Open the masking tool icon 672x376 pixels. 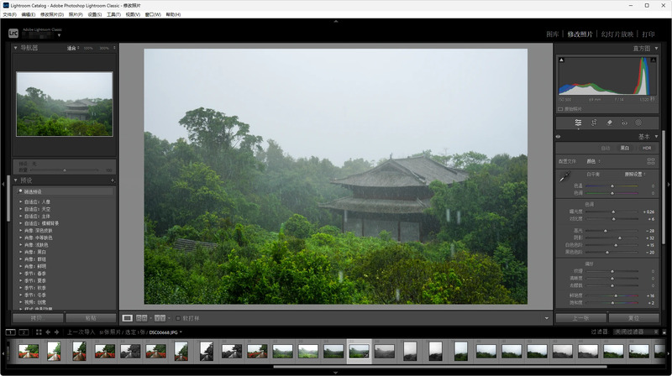[638, 123]
